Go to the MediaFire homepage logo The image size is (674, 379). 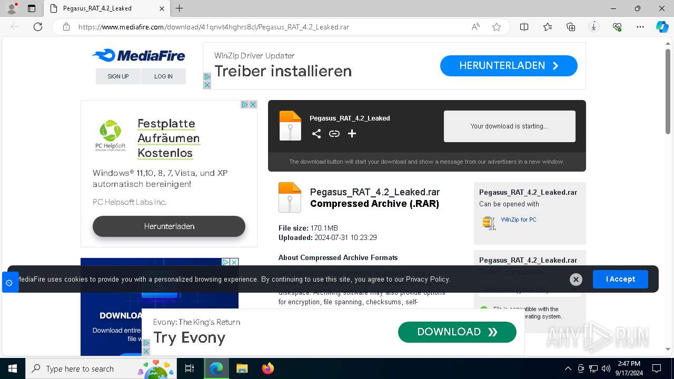(x=138, y=55)
